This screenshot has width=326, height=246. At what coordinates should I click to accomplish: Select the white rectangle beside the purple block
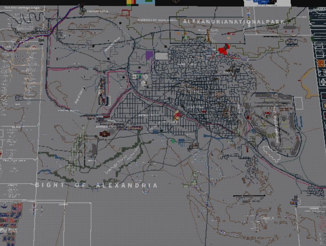[162, 56]
